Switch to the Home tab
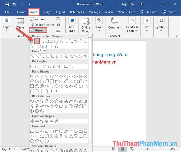The image size is (181, 152). [21, 12]
